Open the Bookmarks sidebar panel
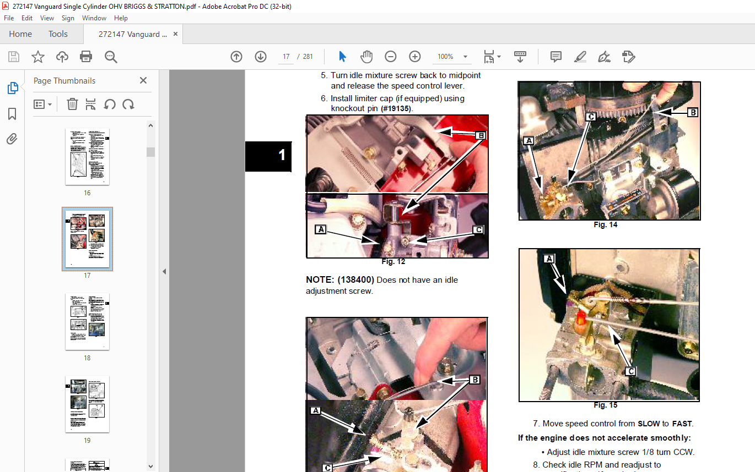Viewport: 755px width, 472px height. [x=12, y=114]
